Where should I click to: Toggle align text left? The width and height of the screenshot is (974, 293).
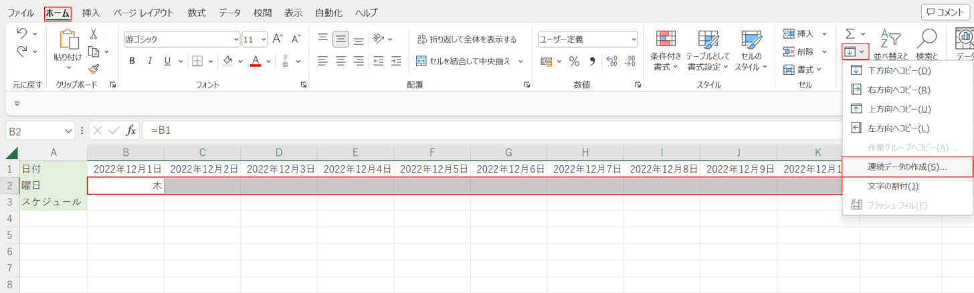click(x=323, y=61)
